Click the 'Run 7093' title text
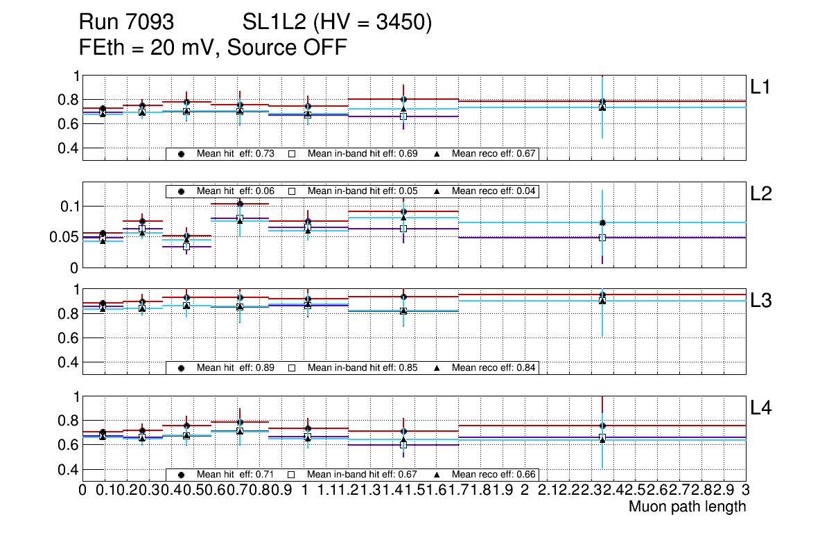Viewport: 829px width, 535px height. pyautogui.click(x=125, y=23)
